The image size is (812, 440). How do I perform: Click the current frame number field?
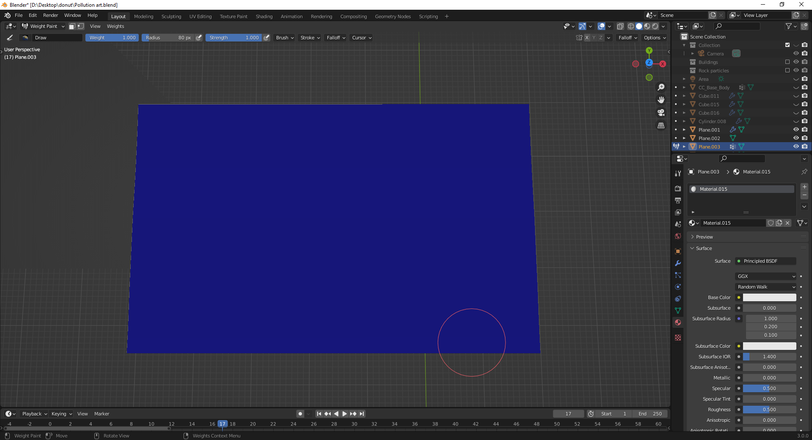tap(568, 414)
